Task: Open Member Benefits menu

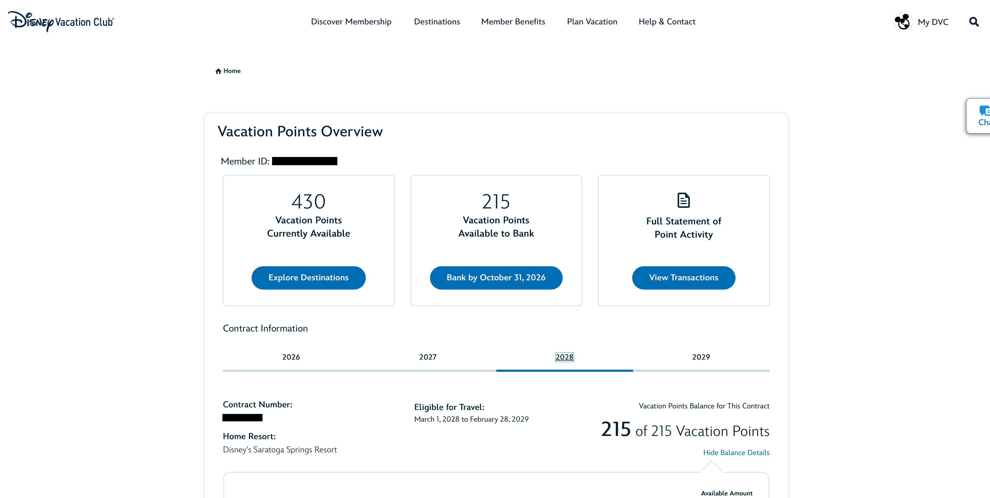Action: (x=513, y=22)
